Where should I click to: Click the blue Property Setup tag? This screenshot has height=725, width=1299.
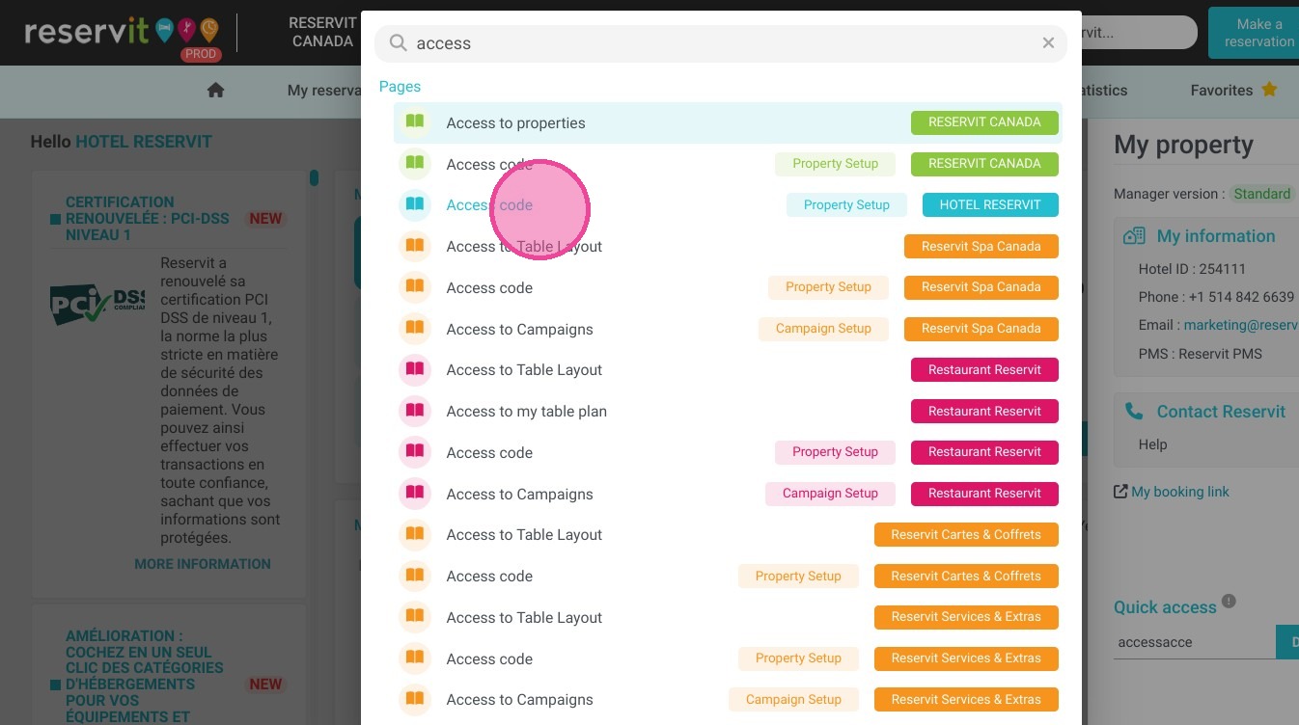point(846,204)
